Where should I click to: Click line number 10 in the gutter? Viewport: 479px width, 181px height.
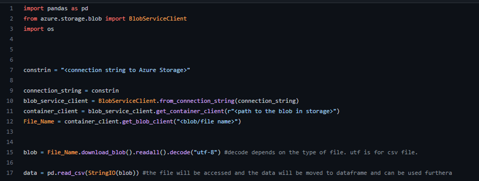[x=10, y=101]
